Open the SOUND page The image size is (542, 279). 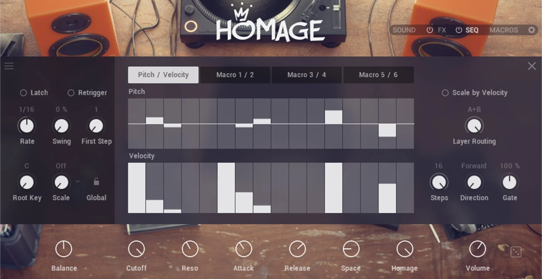404,30
